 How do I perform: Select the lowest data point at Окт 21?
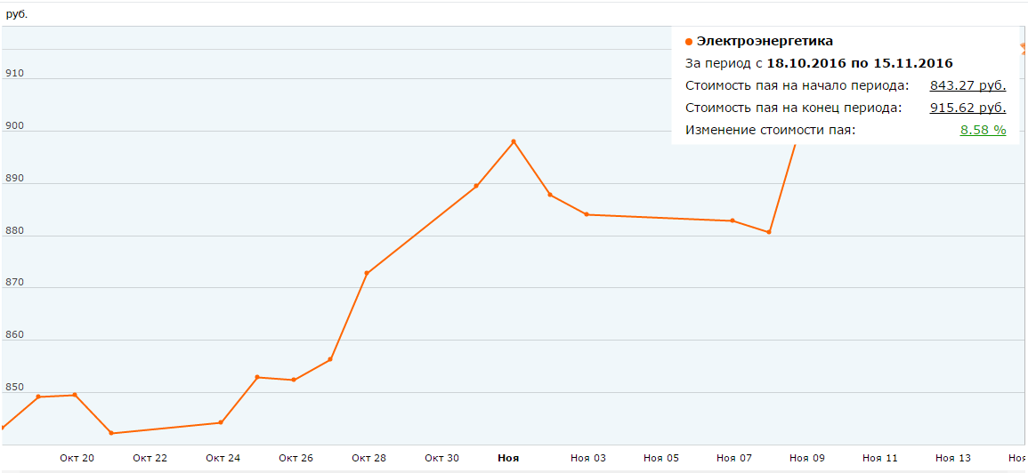111,433
